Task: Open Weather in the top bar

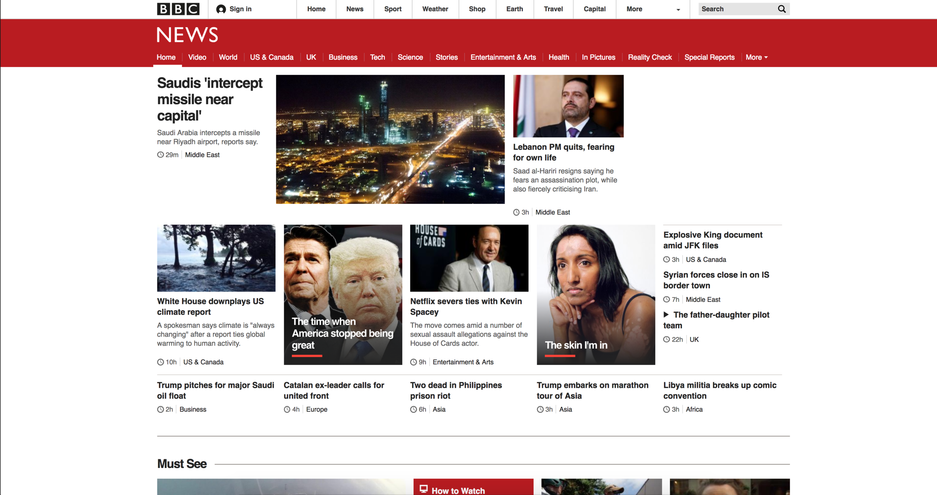Action: (x=435, y=9)
